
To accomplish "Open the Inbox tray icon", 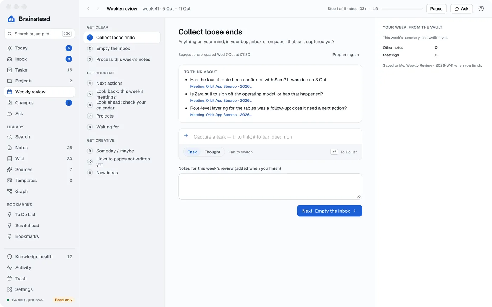I will point(9,59).
